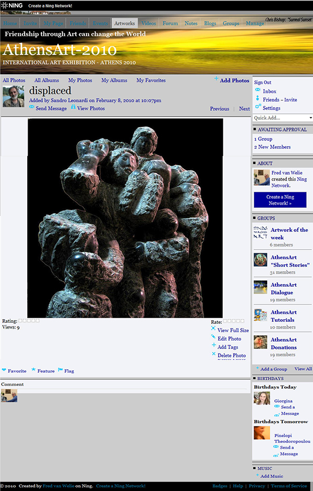The width and height of the screenshot is (313, 491).
Task: Collapse the Birthdays section marker
Action: [x=255, y=378]
